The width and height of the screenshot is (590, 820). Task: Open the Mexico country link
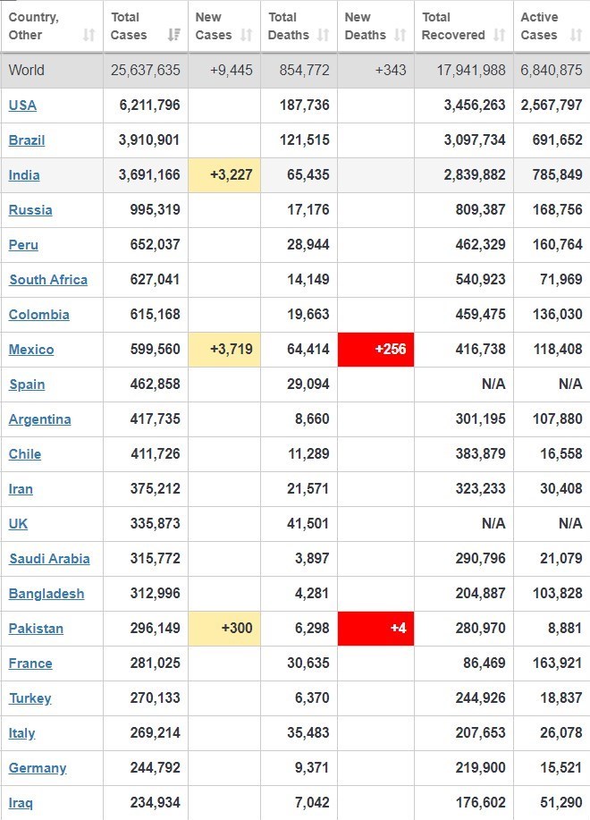[x=31, y=350]
